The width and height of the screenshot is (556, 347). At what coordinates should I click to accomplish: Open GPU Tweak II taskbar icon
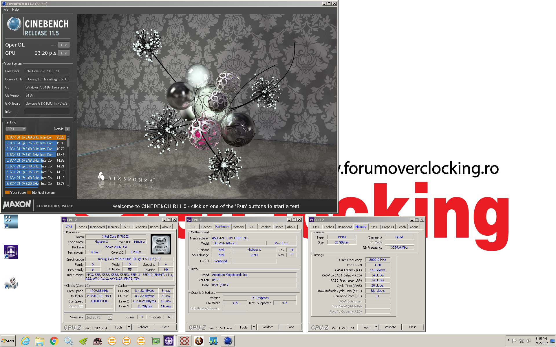[97, 341]
